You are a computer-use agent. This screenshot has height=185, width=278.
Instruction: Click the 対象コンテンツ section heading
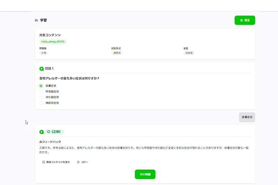click(50, 35)
